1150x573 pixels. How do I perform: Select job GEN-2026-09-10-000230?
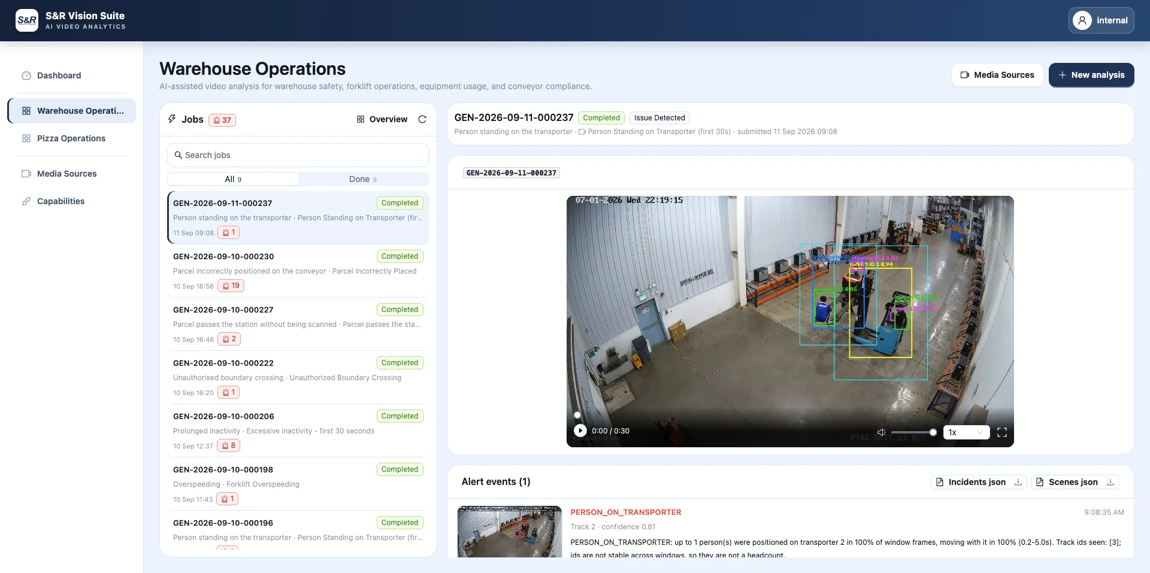point(298,271)
